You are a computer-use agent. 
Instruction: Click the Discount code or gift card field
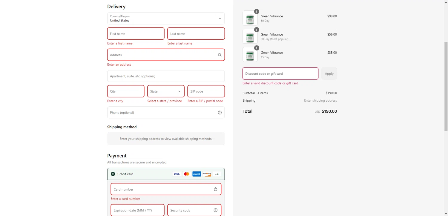[280, 73]
